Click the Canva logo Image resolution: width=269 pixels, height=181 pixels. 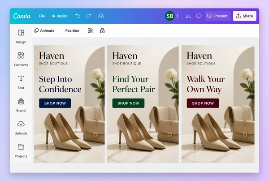(22, 16)
